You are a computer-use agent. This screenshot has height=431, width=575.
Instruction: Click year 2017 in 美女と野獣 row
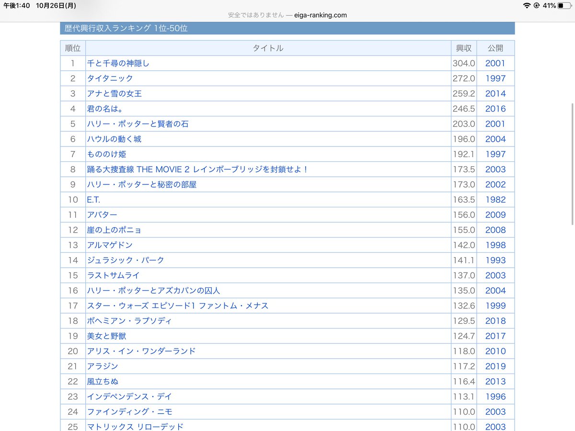pyautogui.click(x=495, y=336)
